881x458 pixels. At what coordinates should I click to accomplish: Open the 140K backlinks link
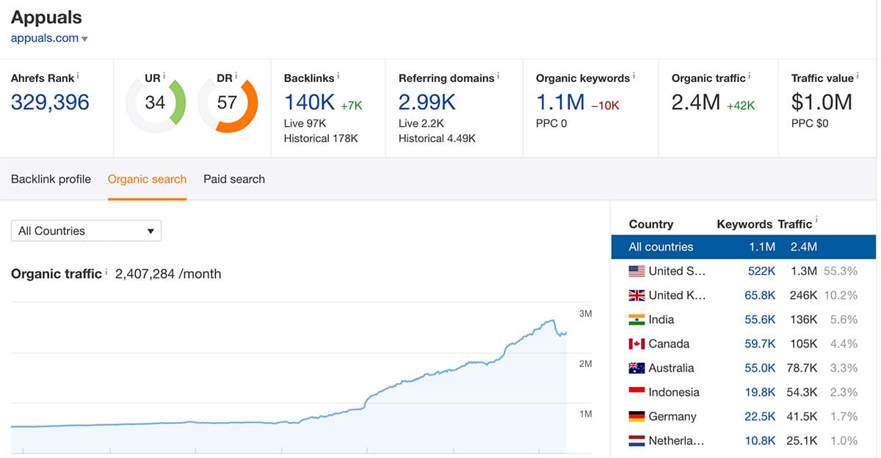pyautogui.click(x=309, y=102)
